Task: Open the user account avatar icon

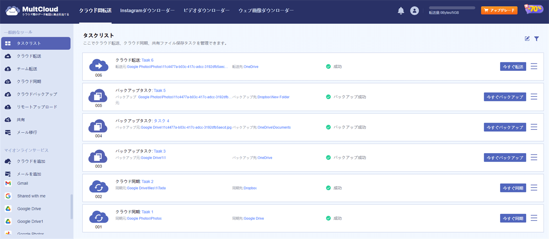Action: 414,11
